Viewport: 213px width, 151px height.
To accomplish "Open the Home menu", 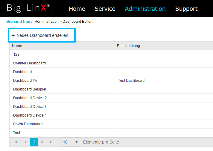I will (x=77, y=9).
